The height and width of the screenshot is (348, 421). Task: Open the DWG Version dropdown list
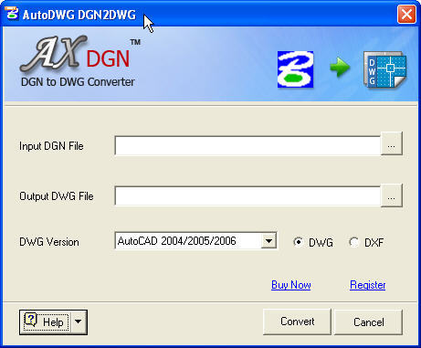click(268, 241)
